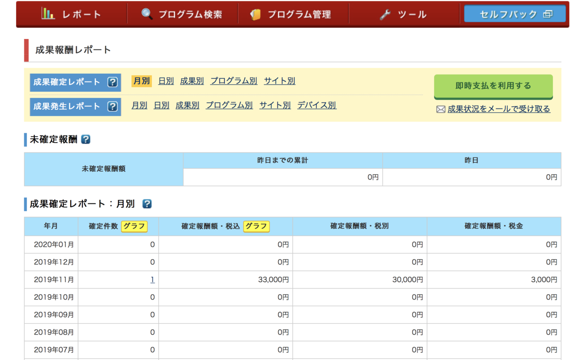Open help icon for 成果確定レポート

click(x=113, y=82)
